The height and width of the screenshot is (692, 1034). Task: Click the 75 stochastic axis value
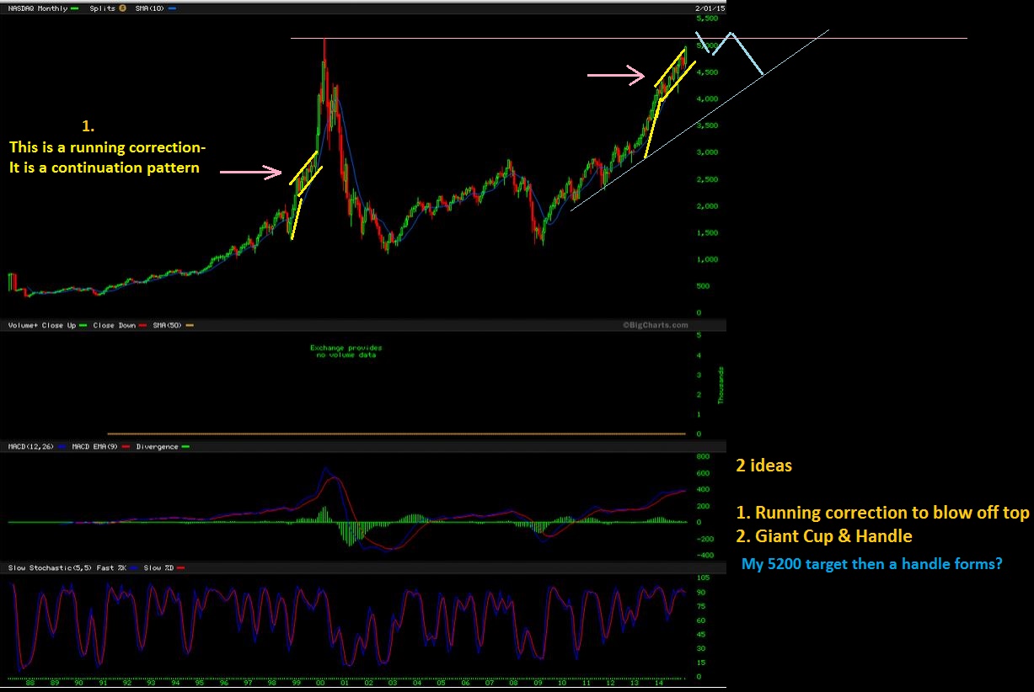tap(699, 606)
